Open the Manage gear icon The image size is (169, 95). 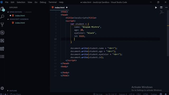click(2, 88)
